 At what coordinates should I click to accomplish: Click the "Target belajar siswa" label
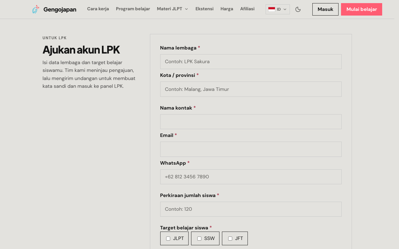(x=184, y=228)
